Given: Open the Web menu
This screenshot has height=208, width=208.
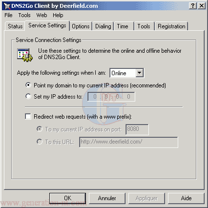Looking at the screenshot, I should click(42, 15).
